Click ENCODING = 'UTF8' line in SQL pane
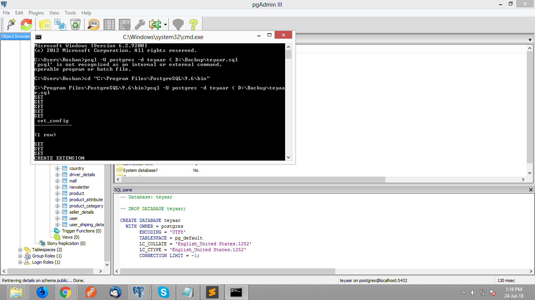Viewport: 535px width, 300px height. point(163,232)
